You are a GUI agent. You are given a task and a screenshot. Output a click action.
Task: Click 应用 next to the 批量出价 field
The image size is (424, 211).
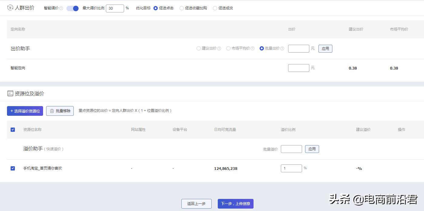325,48
